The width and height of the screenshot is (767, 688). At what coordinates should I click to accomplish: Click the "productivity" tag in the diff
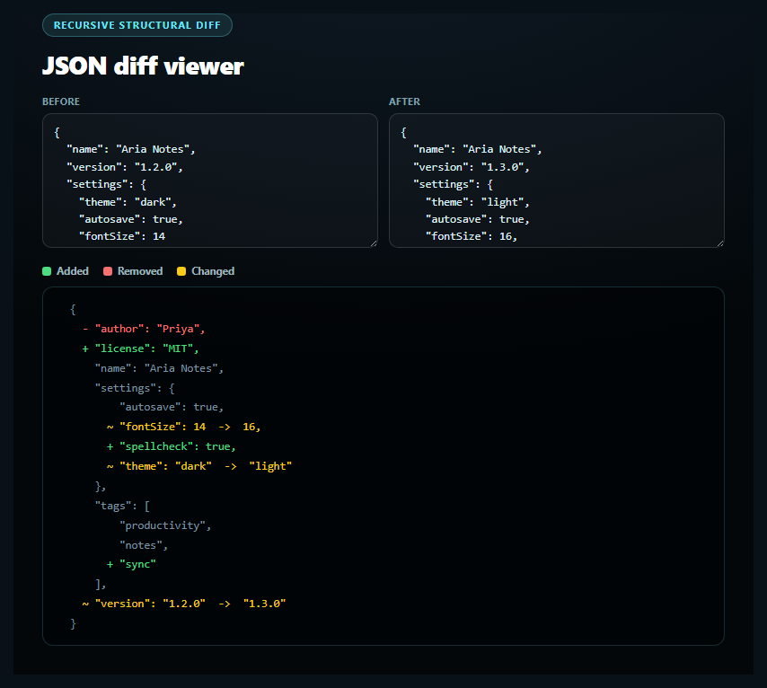[x=165, y=525]
